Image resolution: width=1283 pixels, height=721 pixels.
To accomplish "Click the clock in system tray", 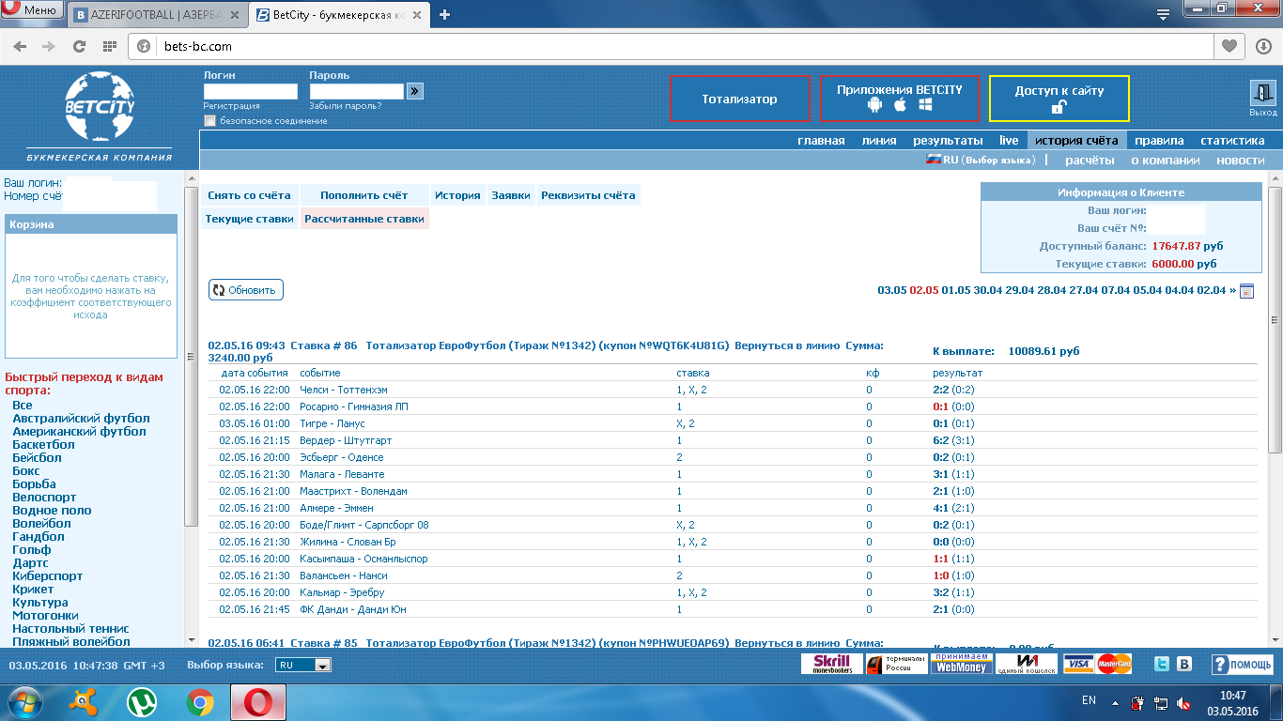I will tap(1232, 703).
